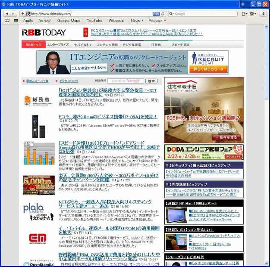This screenshot has width=270, height=267.
Task: Open the ミニPCに「Windows 7」link
Action: [x=214, y=238]
